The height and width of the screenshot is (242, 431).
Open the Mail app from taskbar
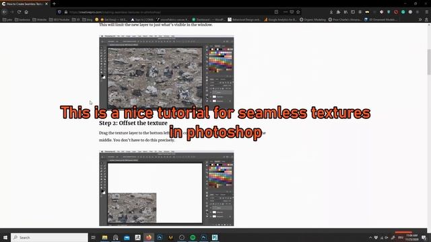[x=127, y=237]
